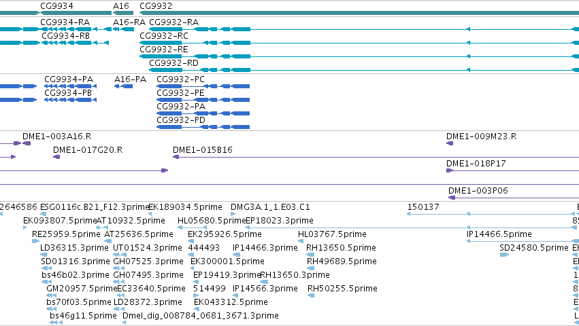
Task: Select the CG9934-PA protein label
Action: [69, 79]
